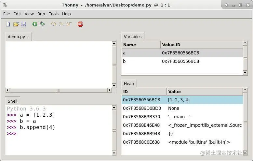Click editor vertical scrollbar up arrow

pos(114,43)
